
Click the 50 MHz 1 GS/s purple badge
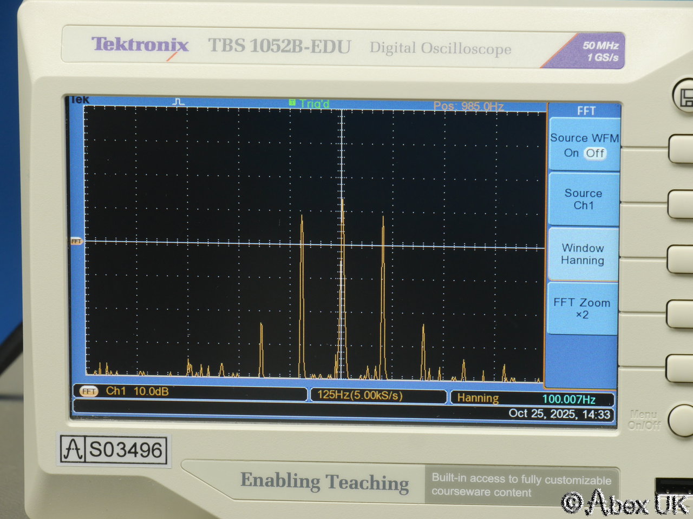click(x=599, y=51)
